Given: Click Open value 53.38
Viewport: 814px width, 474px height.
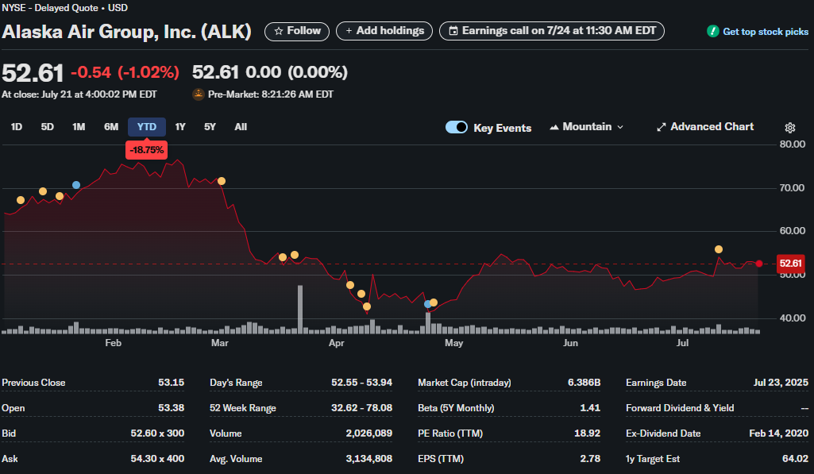Looking at the screenshot, I should click(172, 408).
